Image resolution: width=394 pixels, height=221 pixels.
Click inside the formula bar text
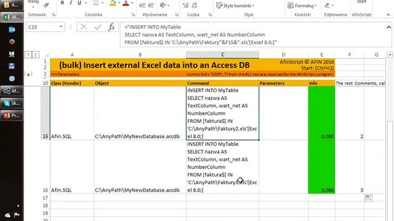tap(252, 34)
